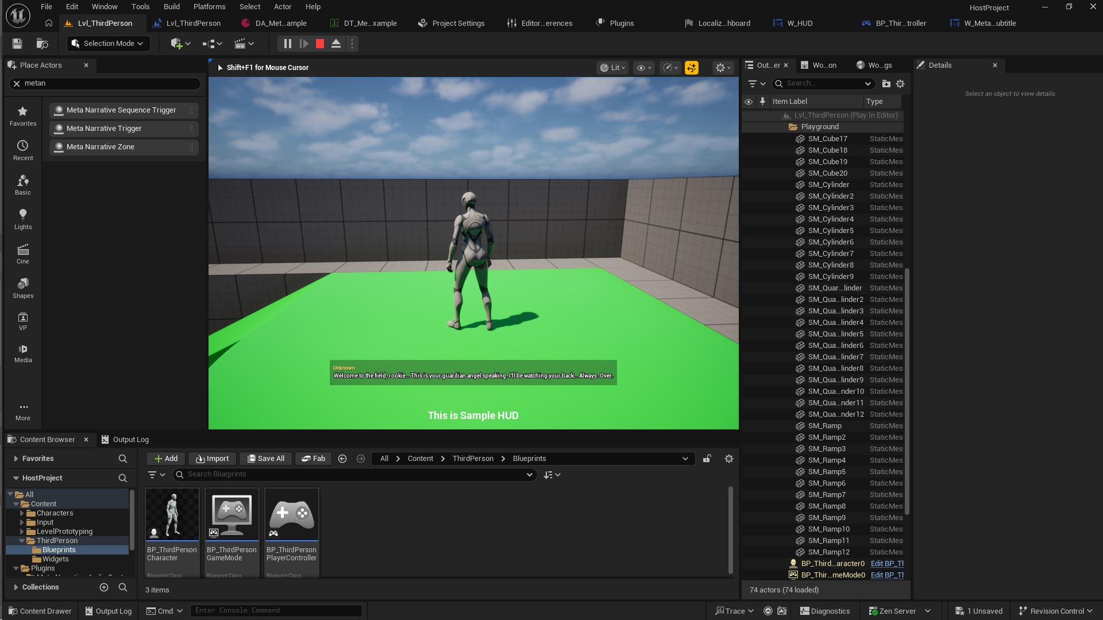Select the Lights category in Place Actors
The height and width of the screenshot is (620, 1103).
pos(23,219)
